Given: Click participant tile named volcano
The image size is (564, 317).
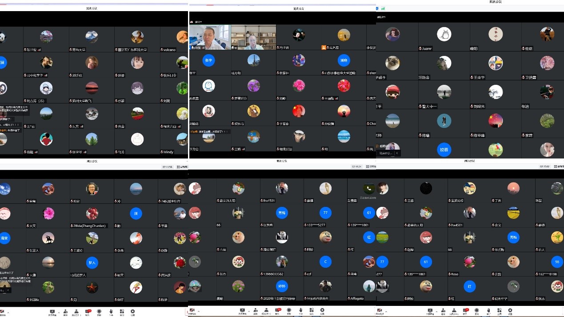Looking at the screenshot, I should click(181, 40).
